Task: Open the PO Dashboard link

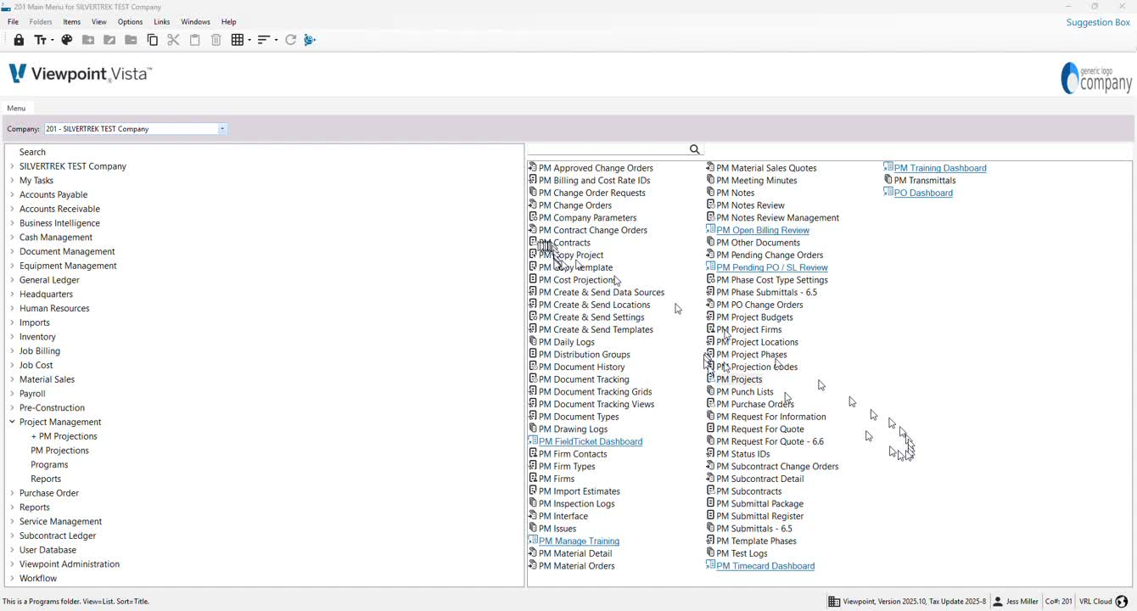Action: [x=923, y=193]
